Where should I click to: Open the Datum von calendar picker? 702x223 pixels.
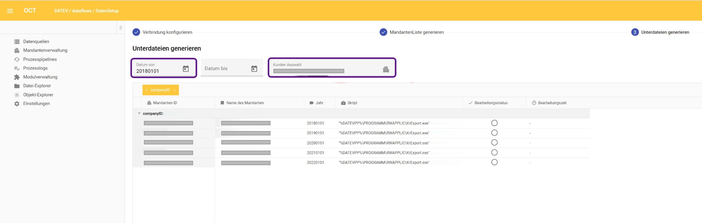(186, 69)
